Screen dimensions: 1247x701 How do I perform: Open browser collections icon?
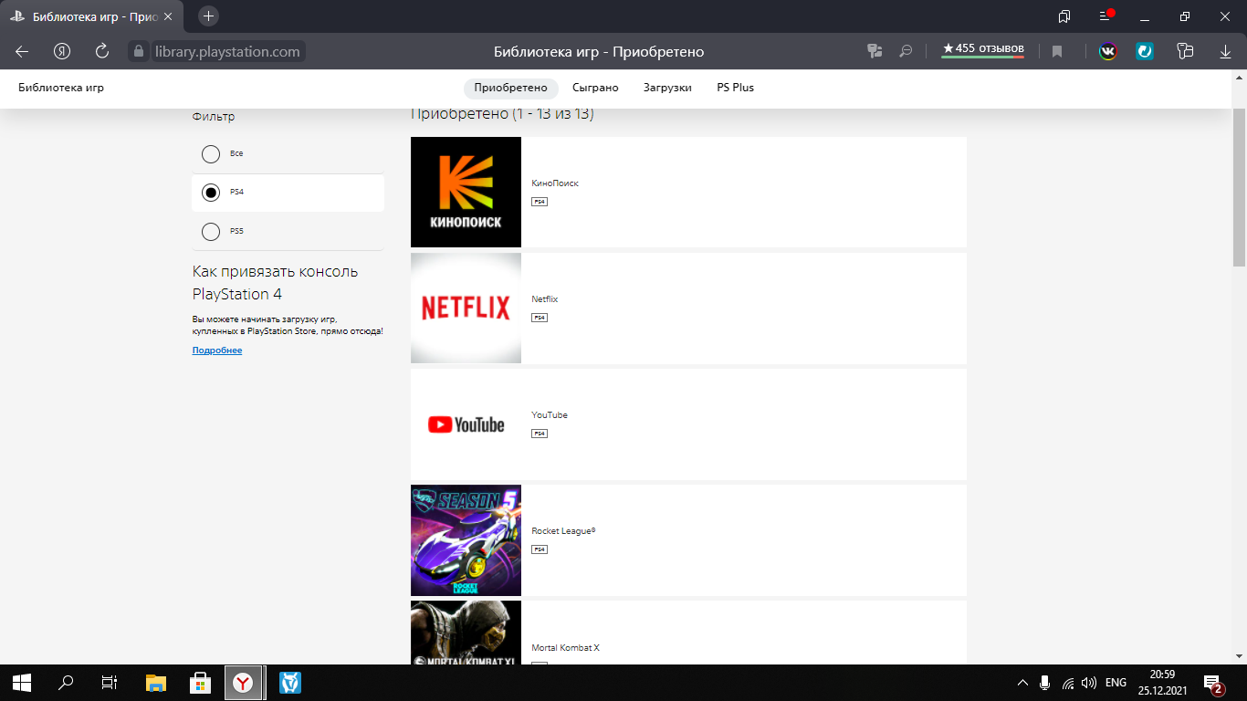[1185, 51]
